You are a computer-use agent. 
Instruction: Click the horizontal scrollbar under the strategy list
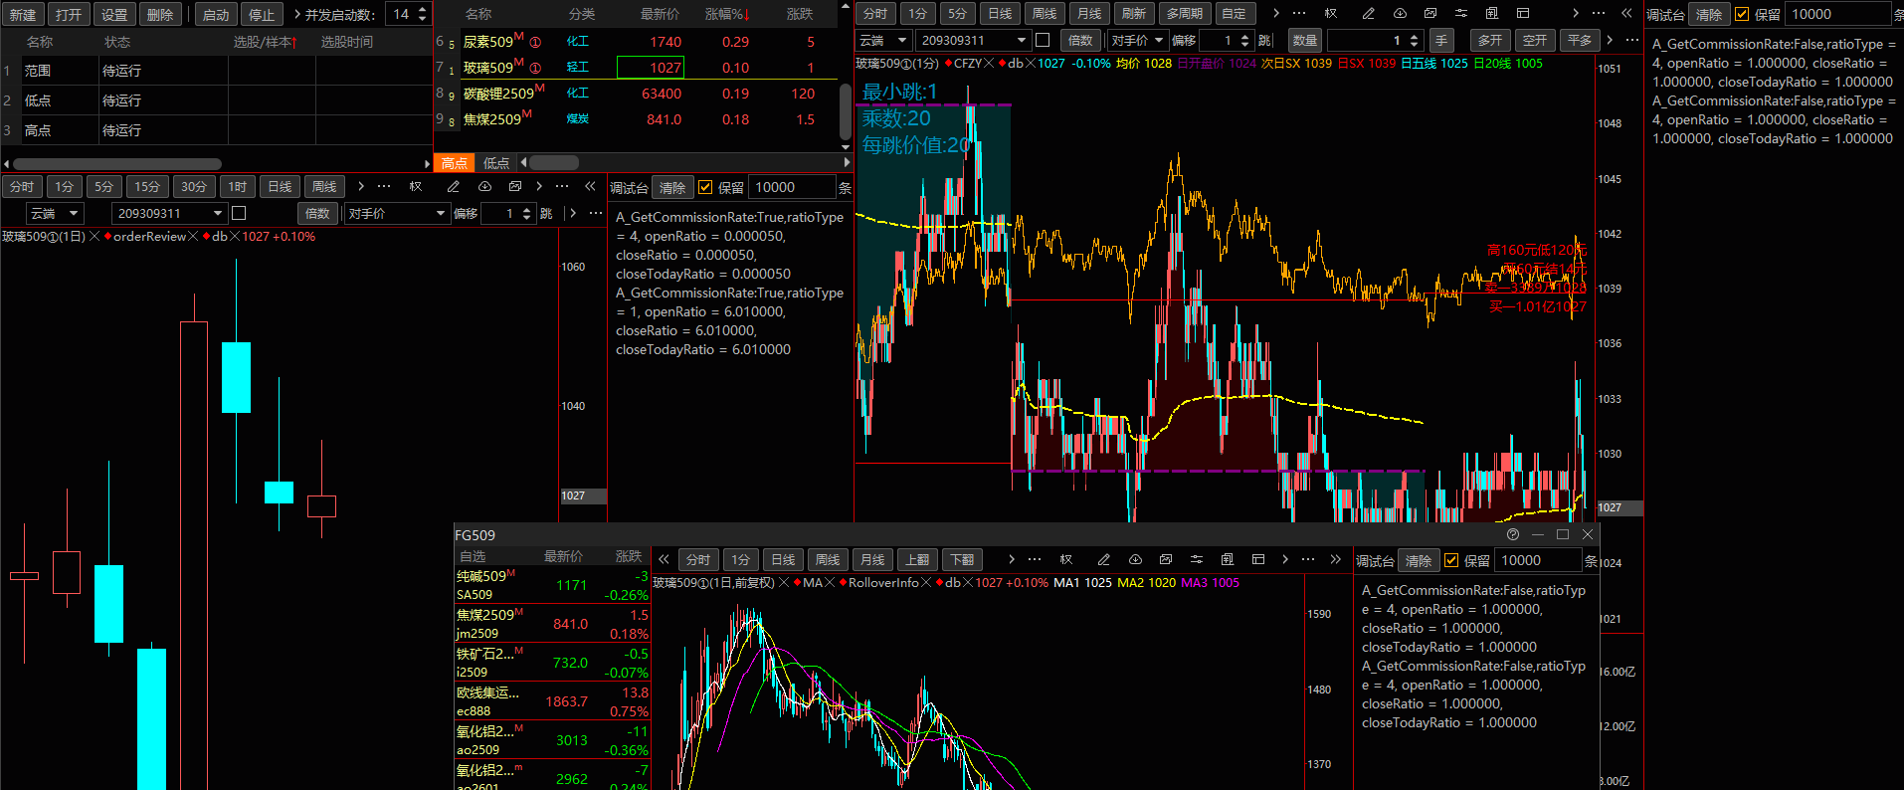coord(117,164)
